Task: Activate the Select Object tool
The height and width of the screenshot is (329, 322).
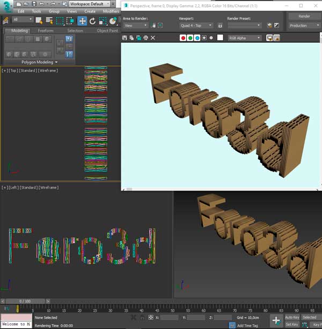Action: pos(39,21)
